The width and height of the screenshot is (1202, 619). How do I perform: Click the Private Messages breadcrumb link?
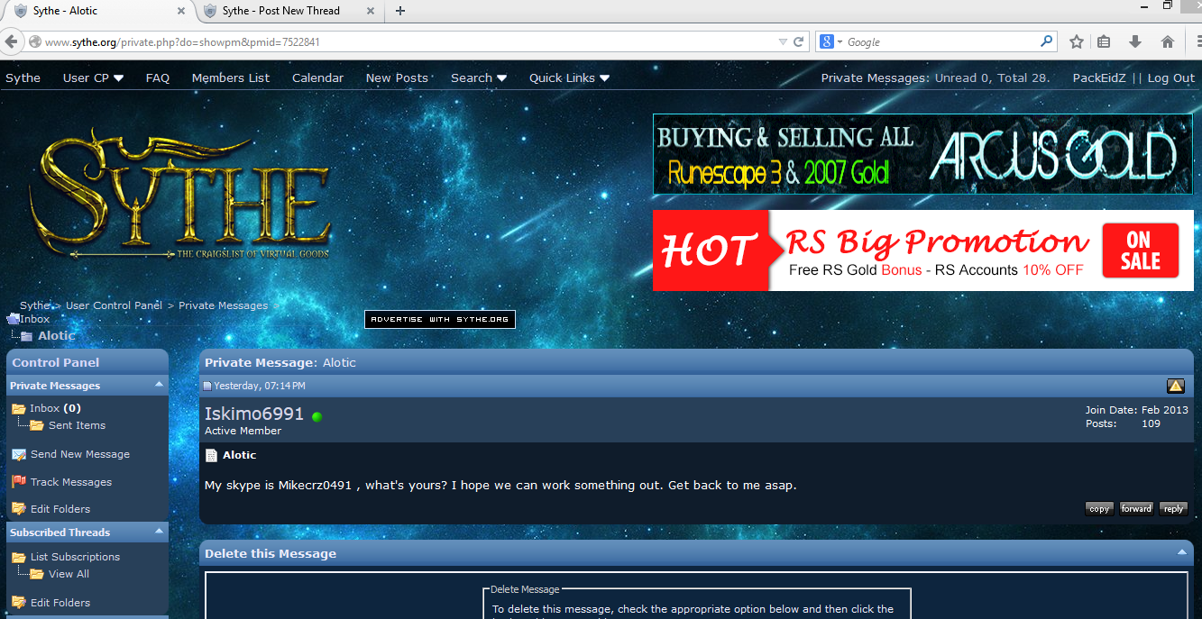point(223,305)
